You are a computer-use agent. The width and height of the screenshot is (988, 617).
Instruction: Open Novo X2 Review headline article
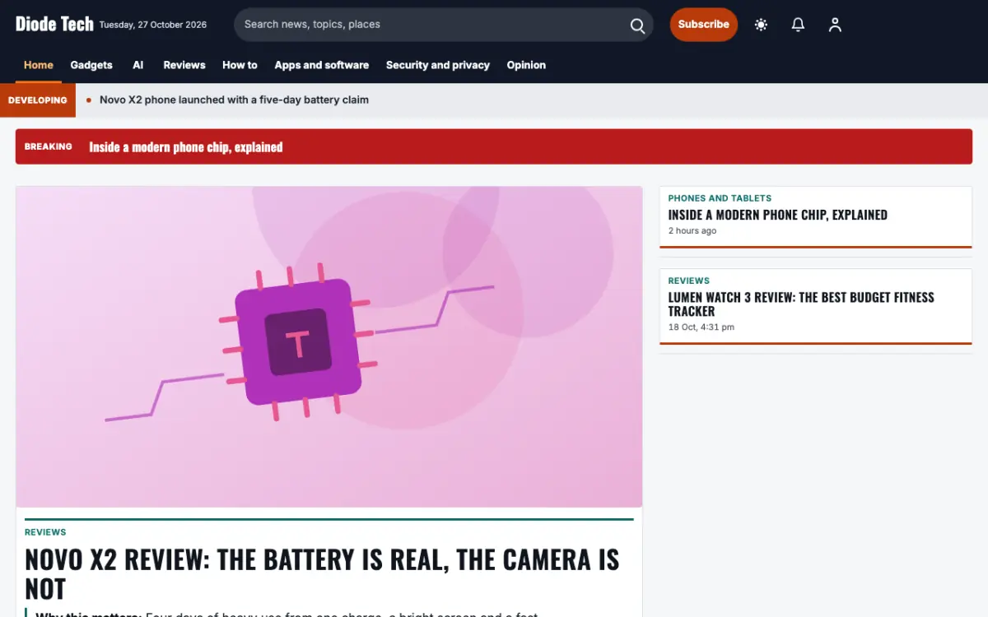click(x=322, y=574)
